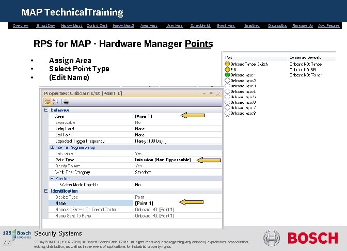Viewport: 347px width, 251px height.
Task: Open the Control Cent. navigation link
Action: pos(97,26)
